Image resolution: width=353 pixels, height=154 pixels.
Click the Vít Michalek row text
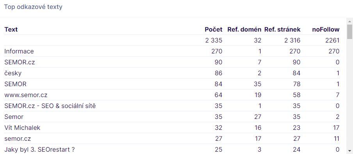[22, 128]
